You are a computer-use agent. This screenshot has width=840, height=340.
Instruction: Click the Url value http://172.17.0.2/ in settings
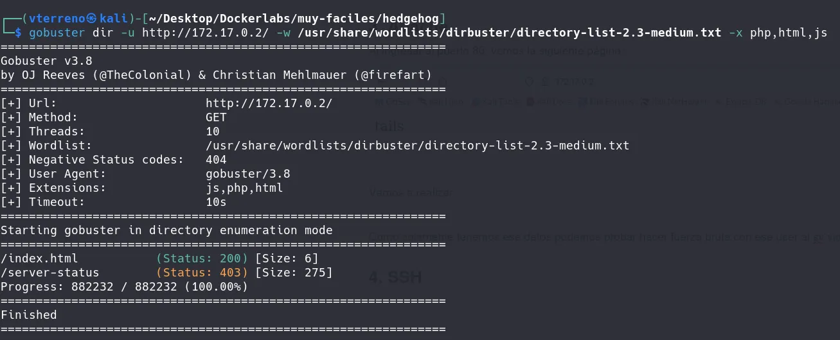pos(269,103)
